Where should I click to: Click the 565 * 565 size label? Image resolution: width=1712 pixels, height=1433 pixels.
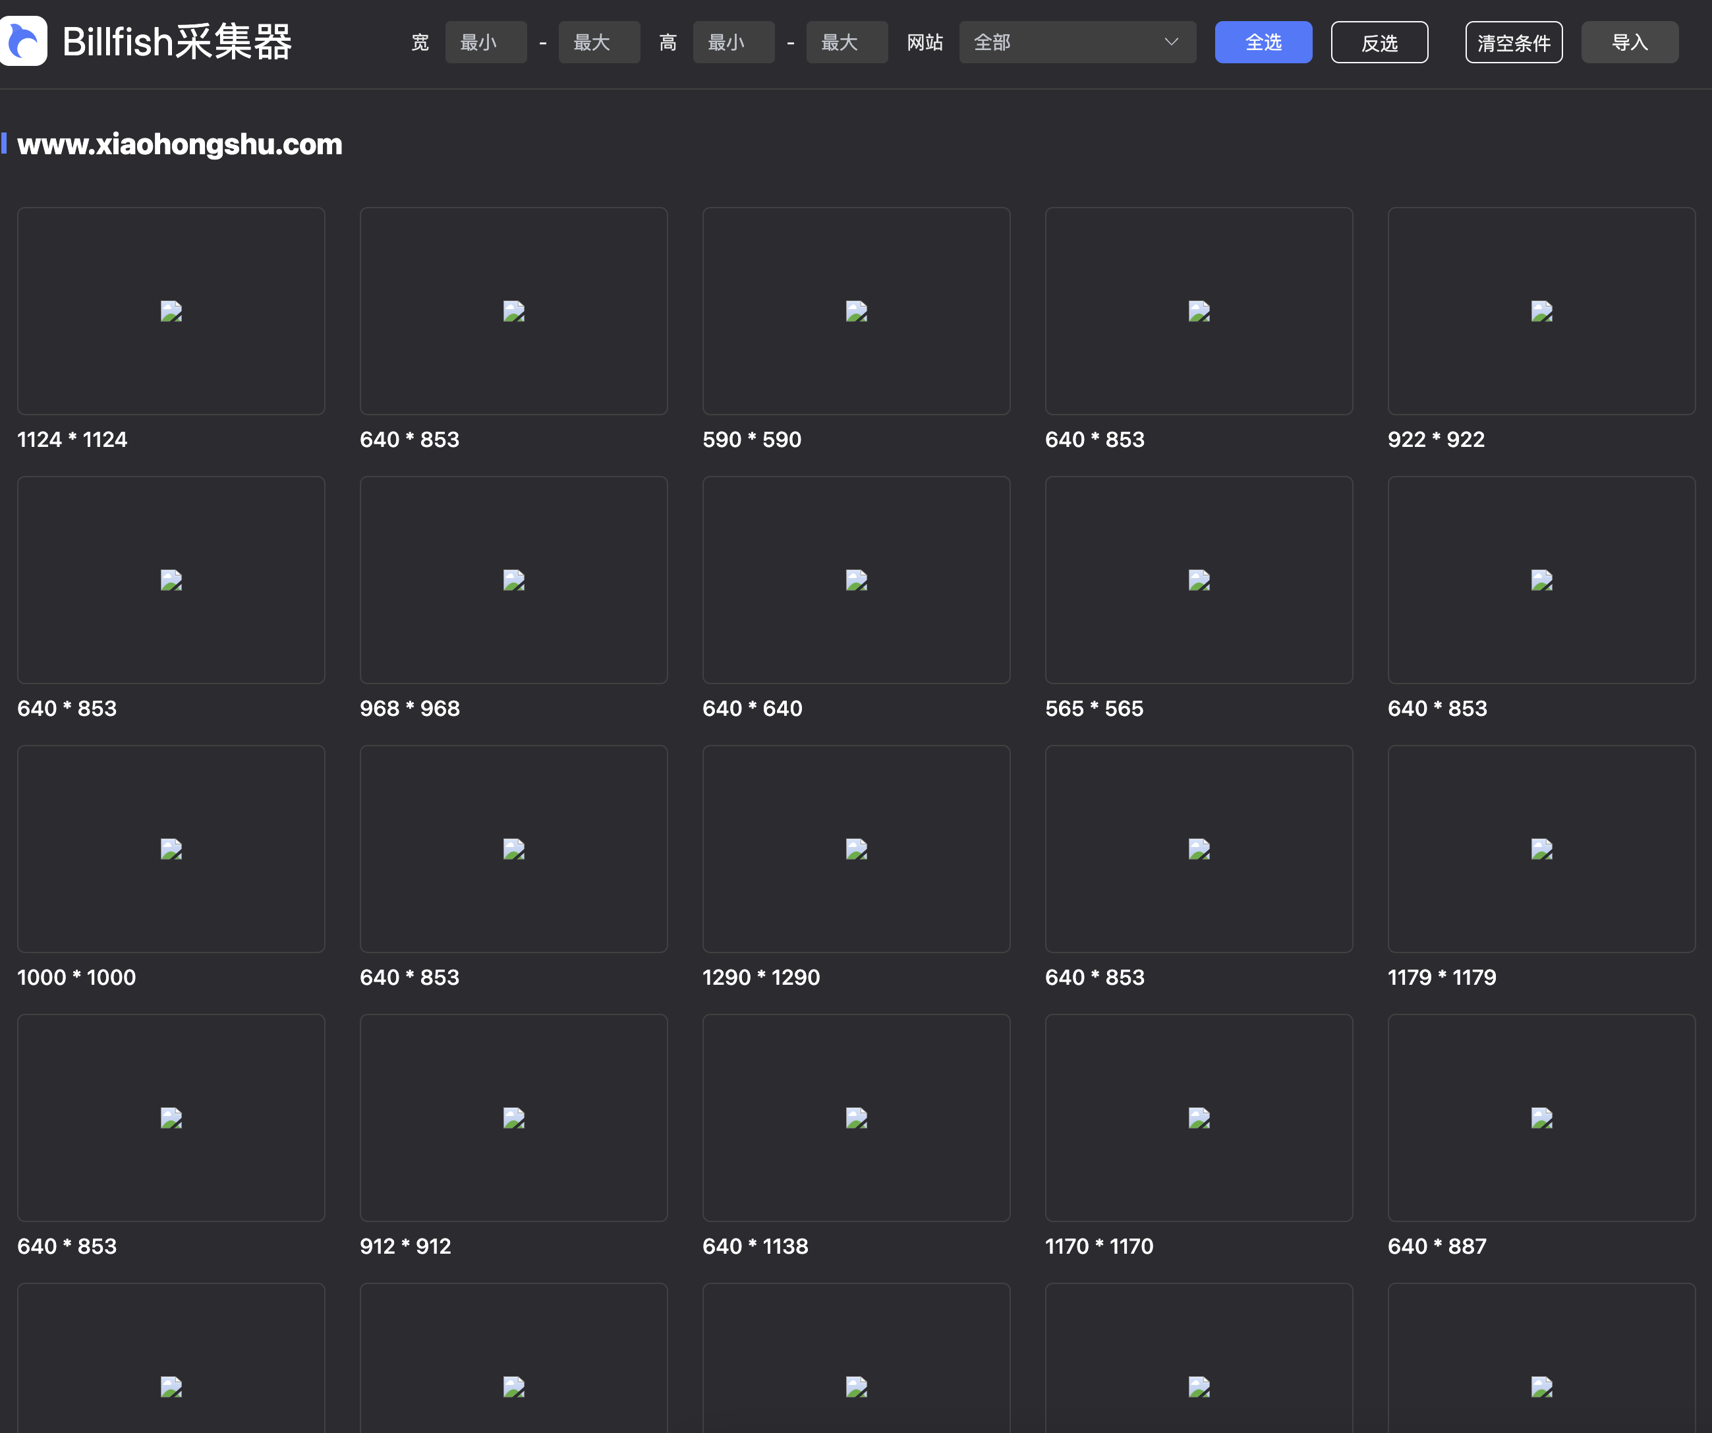(x=1094, y=709)
